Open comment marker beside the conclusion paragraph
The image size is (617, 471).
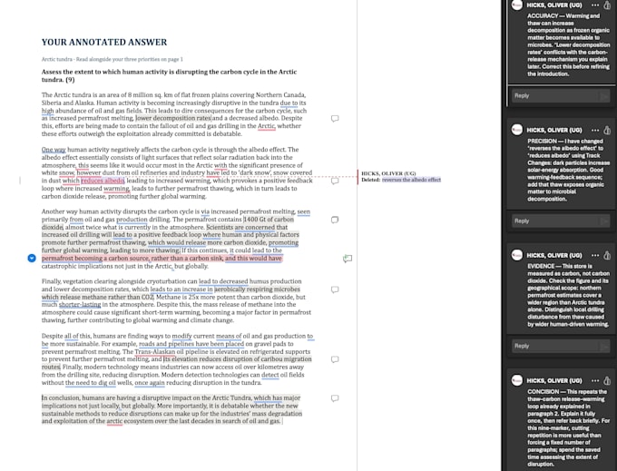click(x=335, y=398)
